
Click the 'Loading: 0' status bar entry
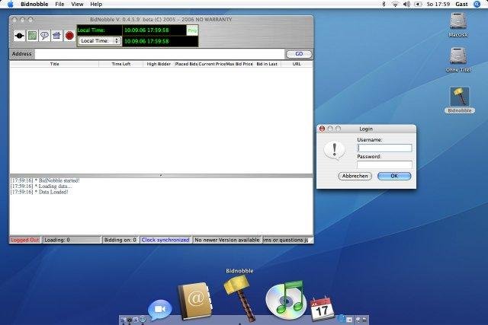[x=72, y=240]
